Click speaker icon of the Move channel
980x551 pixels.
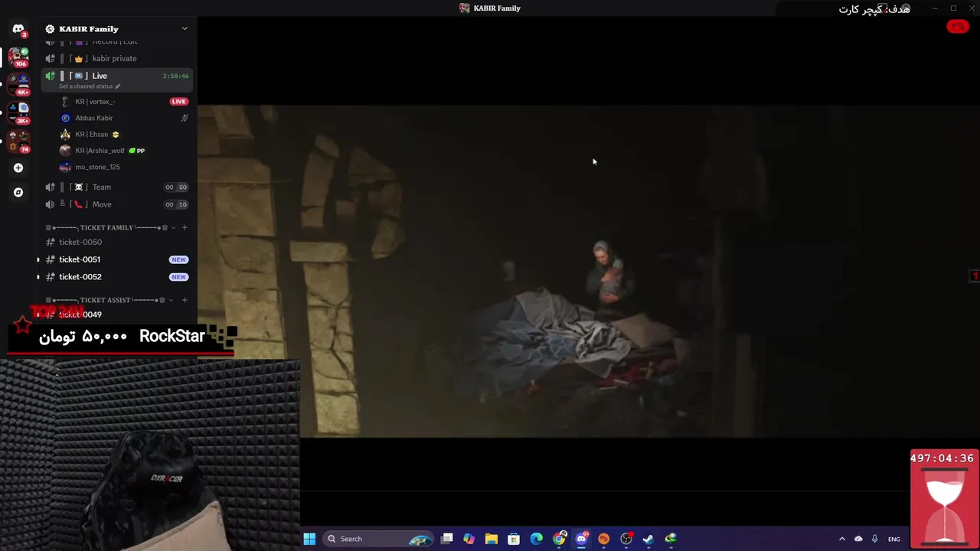(x=50, y=204)
